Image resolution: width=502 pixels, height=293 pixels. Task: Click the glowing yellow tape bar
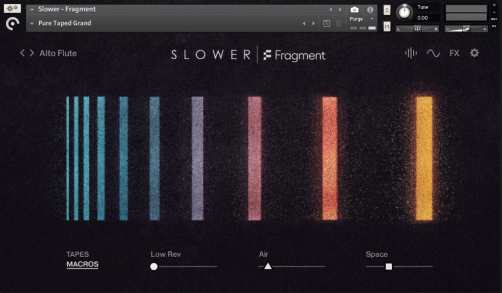(x=425, y=158)
